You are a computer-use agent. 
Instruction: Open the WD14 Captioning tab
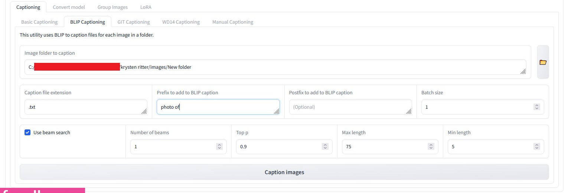coord(181,22)
